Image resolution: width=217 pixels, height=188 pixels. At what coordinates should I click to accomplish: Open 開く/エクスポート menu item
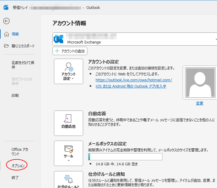click(x=23, y=46)
